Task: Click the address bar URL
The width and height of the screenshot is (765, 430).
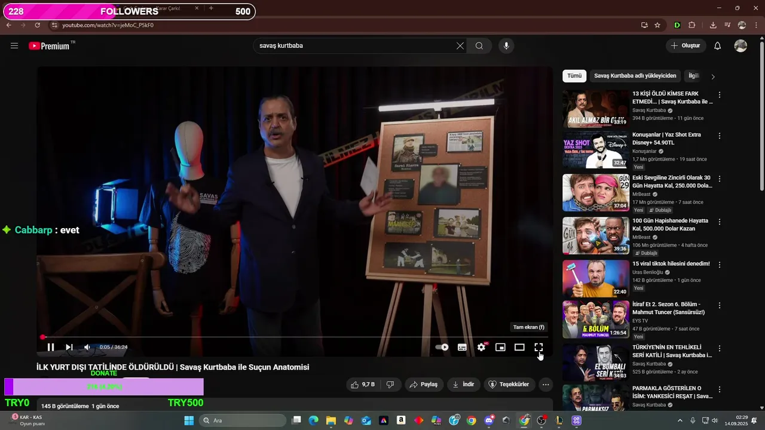Action: pos(108,25)
